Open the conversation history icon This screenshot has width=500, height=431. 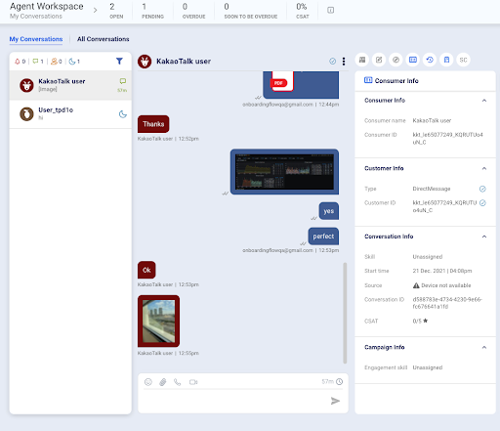point(430,60)
